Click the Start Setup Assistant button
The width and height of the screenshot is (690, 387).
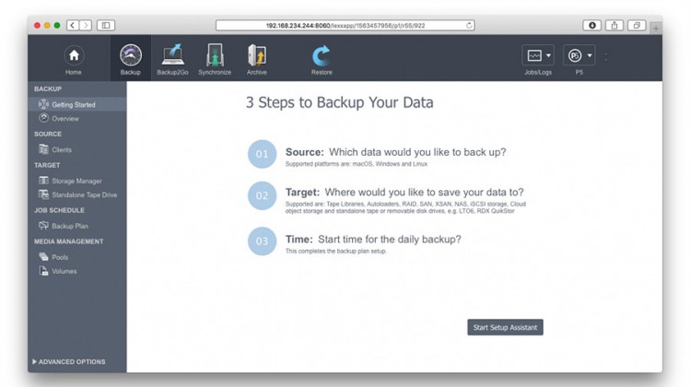coord(505,327)
